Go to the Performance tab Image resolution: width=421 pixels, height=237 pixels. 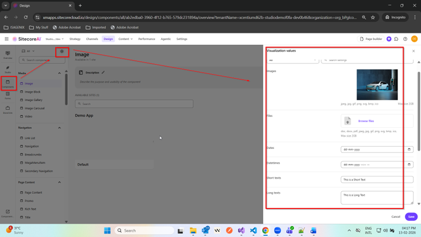coord(147,39)
